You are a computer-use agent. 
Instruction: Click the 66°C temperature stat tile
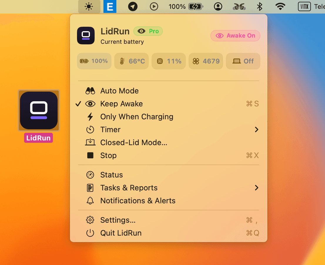click(131, 61)
